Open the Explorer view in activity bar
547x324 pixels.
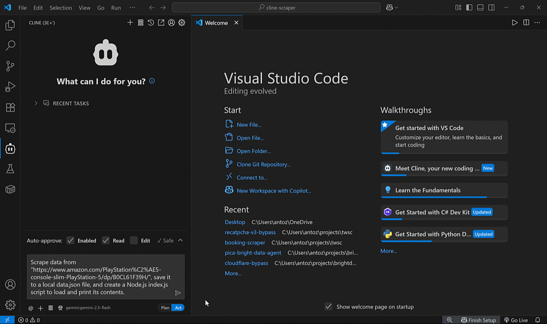10,25
